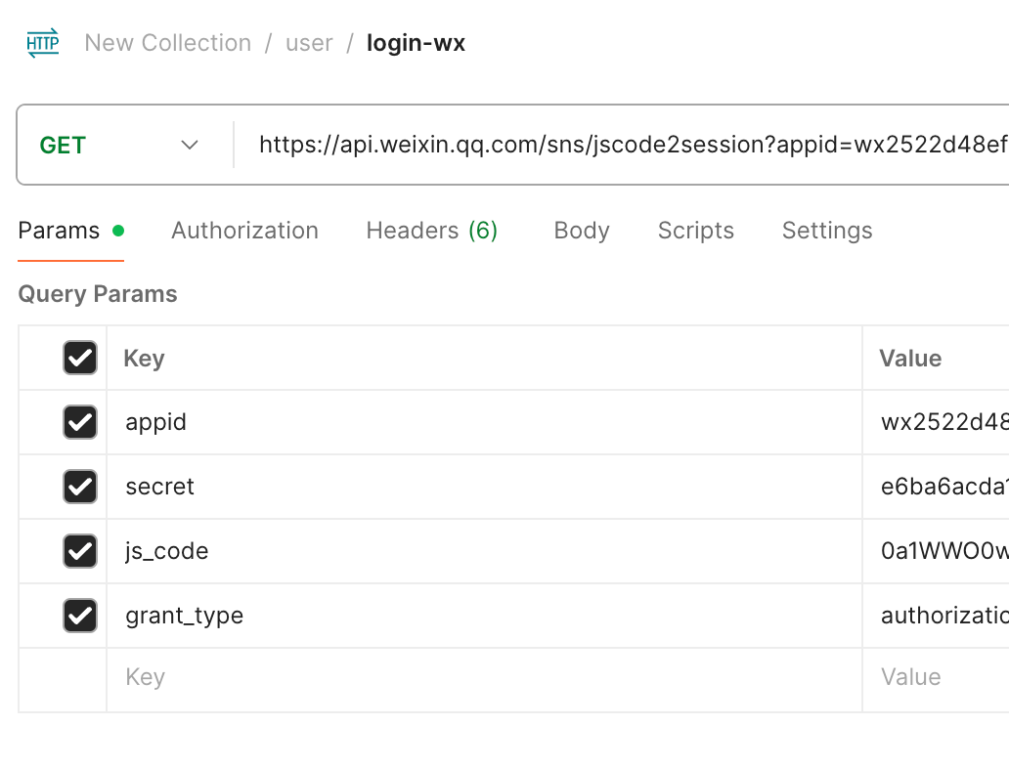Image resolution: width=1009 pixels, height=768 pixels.
Task: Click the HTTP request type icon
Action: [42, 42]
